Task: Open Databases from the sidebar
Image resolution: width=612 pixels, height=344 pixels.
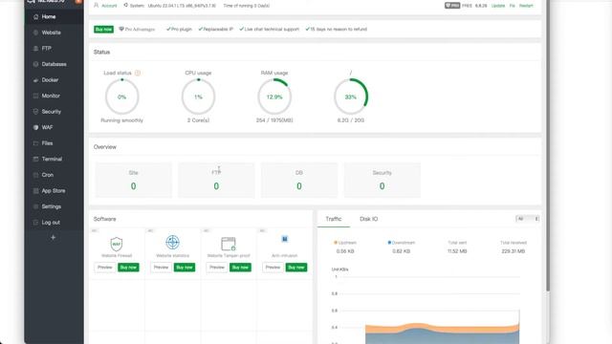Action: (54, 64)
